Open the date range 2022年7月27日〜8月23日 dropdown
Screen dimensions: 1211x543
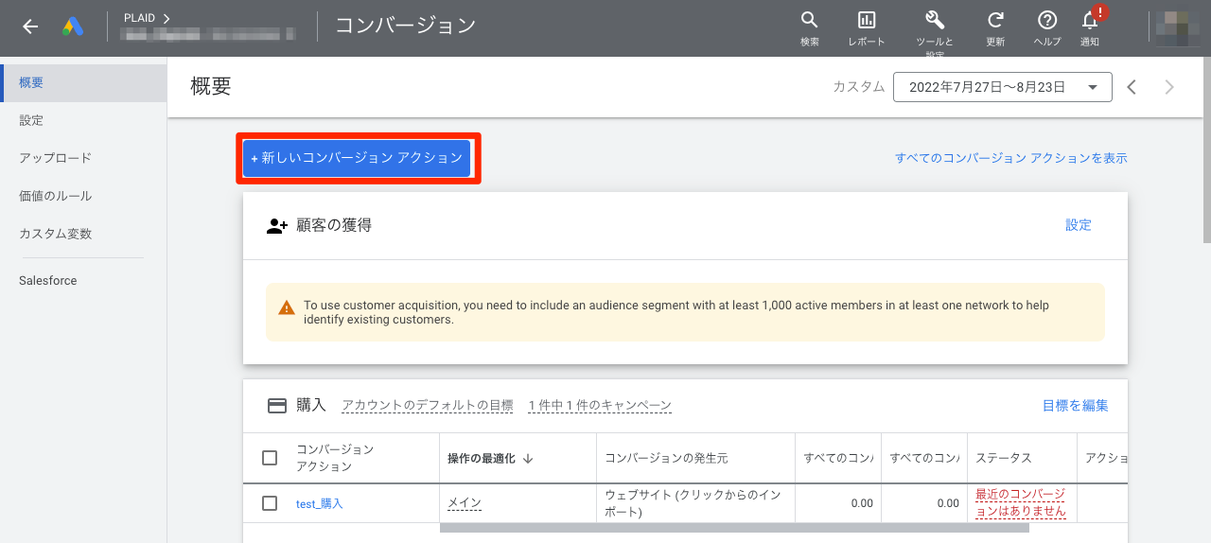point(1003,87)
